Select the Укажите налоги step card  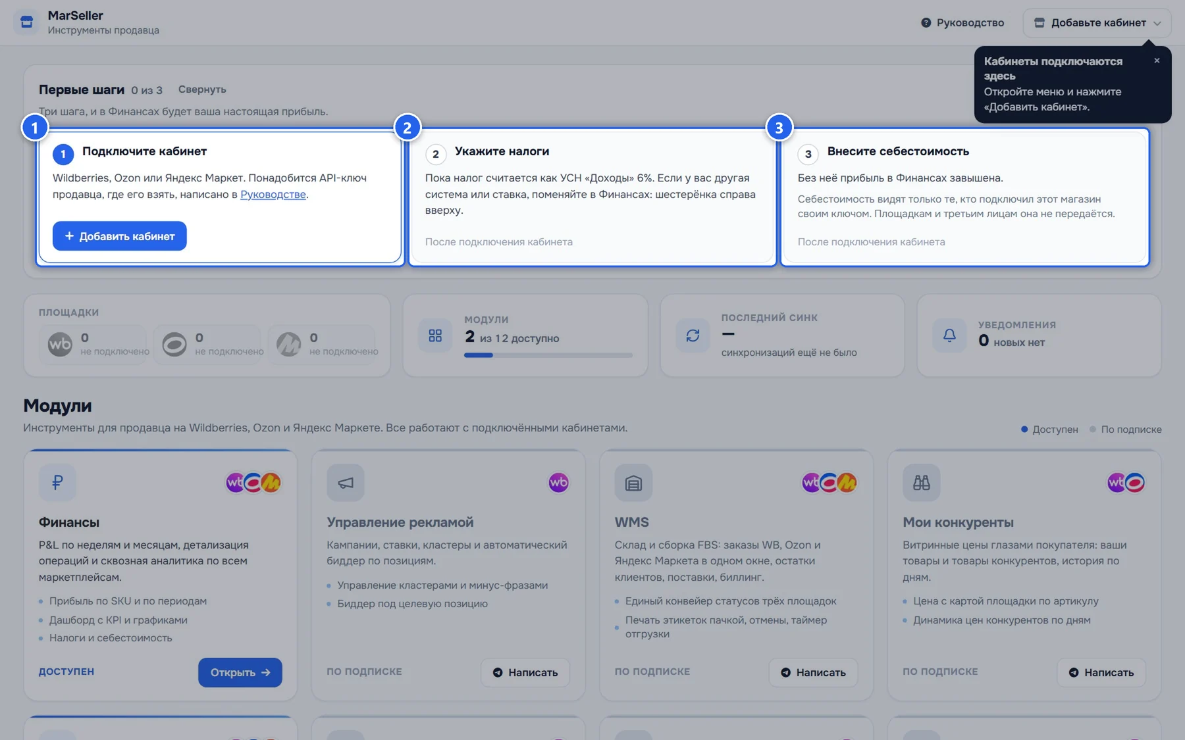point(592,197)
